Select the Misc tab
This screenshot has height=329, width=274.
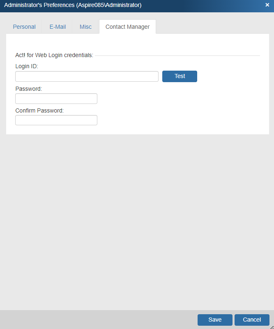[x=85, y=27]
